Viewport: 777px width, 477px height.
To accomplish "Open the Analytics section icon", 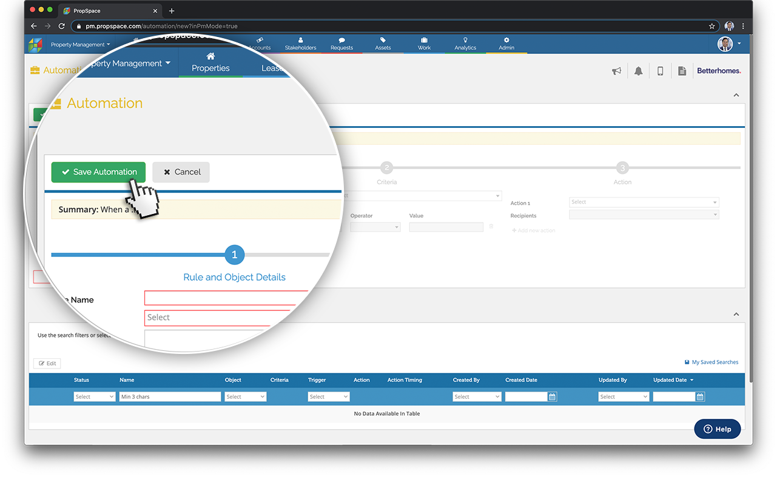I will click(x=465, y=42).
